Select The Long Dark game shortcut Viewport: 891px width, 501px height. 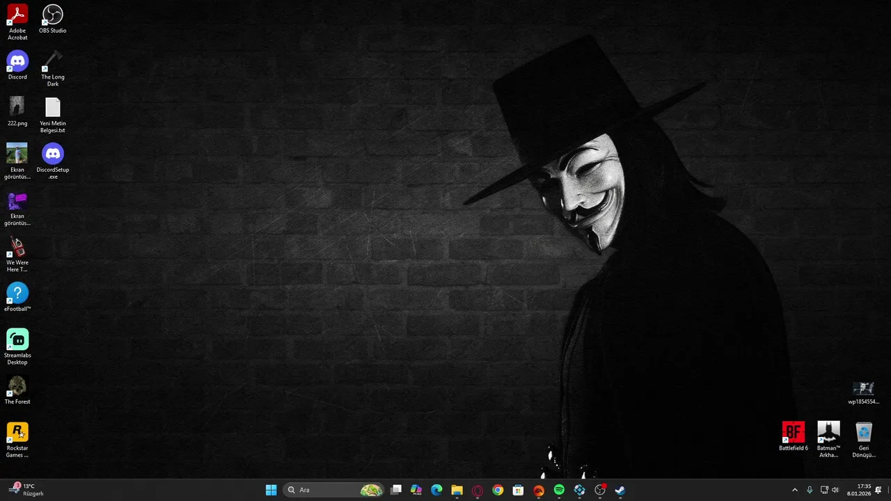(53, 68)
